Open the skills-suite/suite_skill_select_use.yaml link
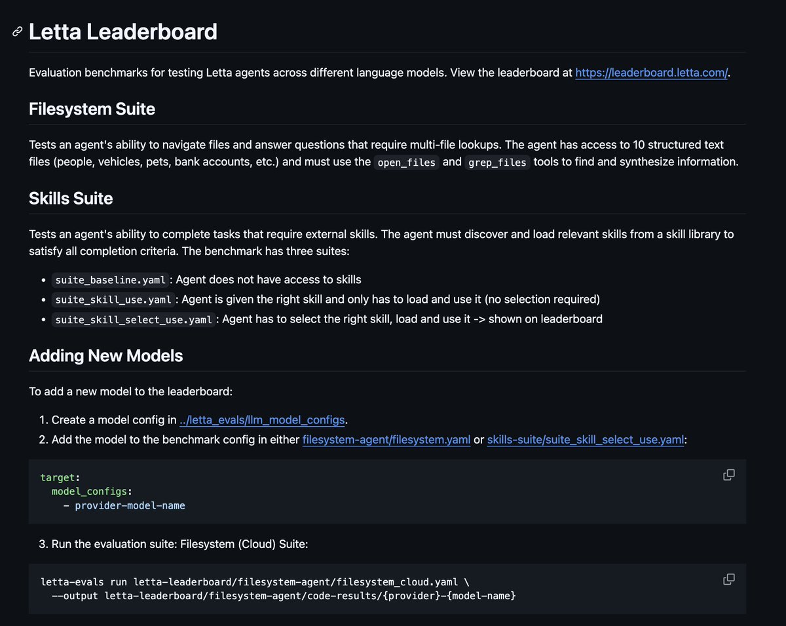The width and height of the screenshot is (786, 626). (586, 440)
